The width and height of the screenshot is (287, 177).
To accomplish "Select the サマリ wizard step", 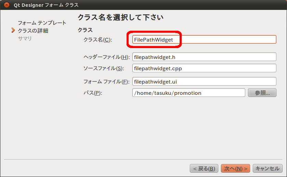I will (x=25, y=39).
